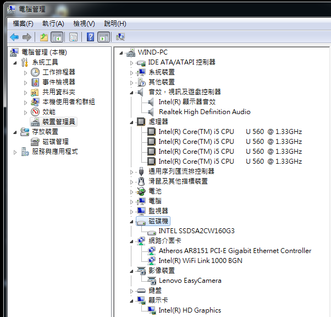Collapse the 處理器 category
This screenshot has width=331, height=317.
coord(131,122)
